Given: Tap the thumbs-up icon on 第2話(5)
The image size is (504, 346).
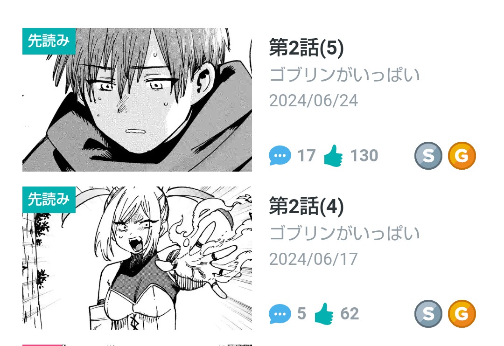Looking at the screenshot, I should [x=333, y=155].
